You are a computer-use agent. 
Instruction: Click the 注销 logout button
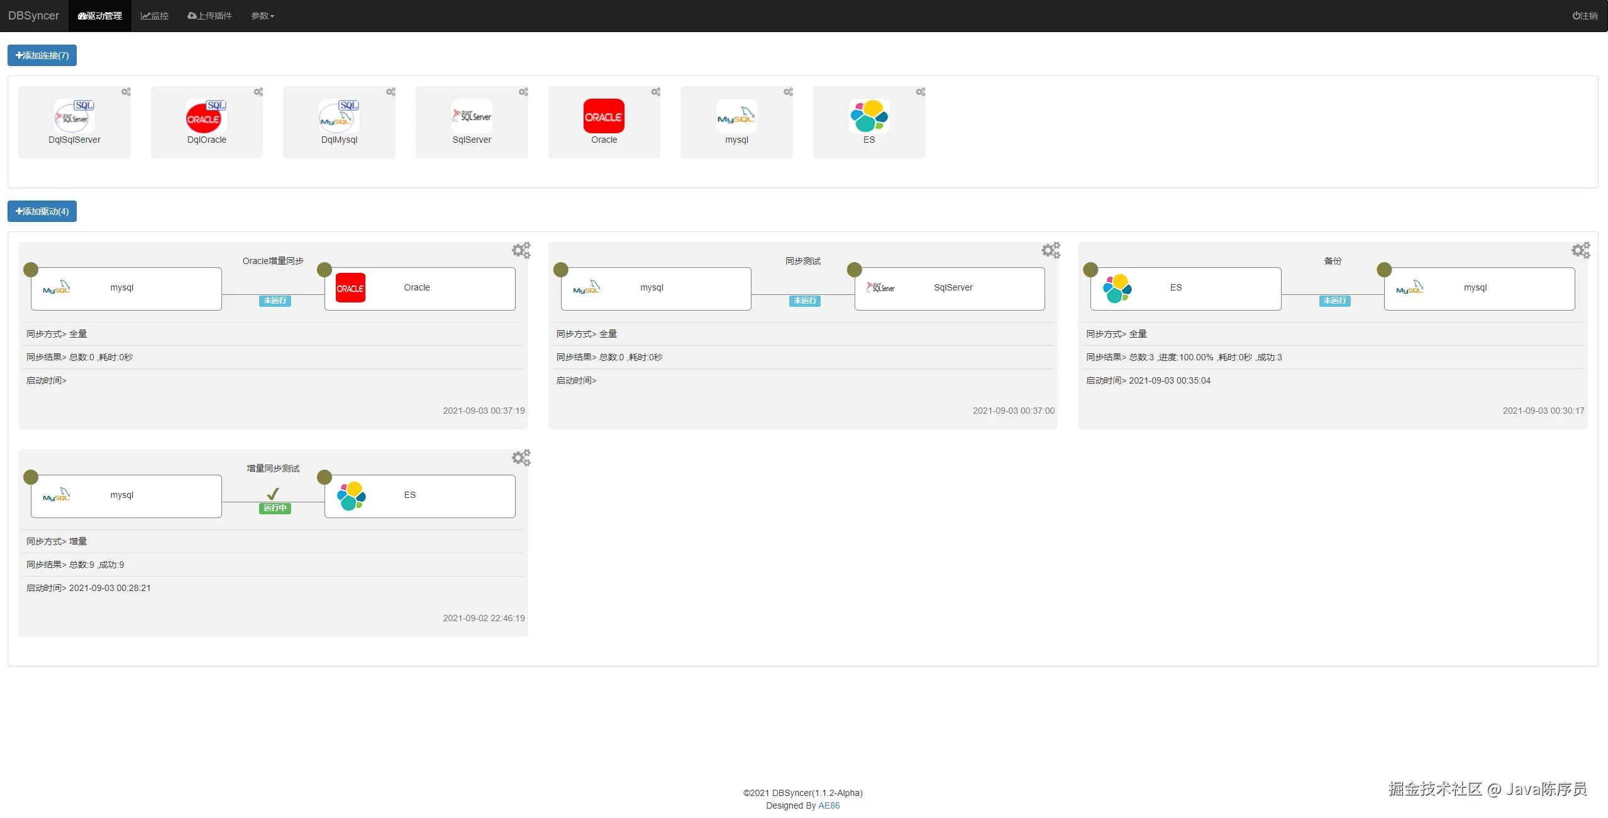pos(1585,16)
